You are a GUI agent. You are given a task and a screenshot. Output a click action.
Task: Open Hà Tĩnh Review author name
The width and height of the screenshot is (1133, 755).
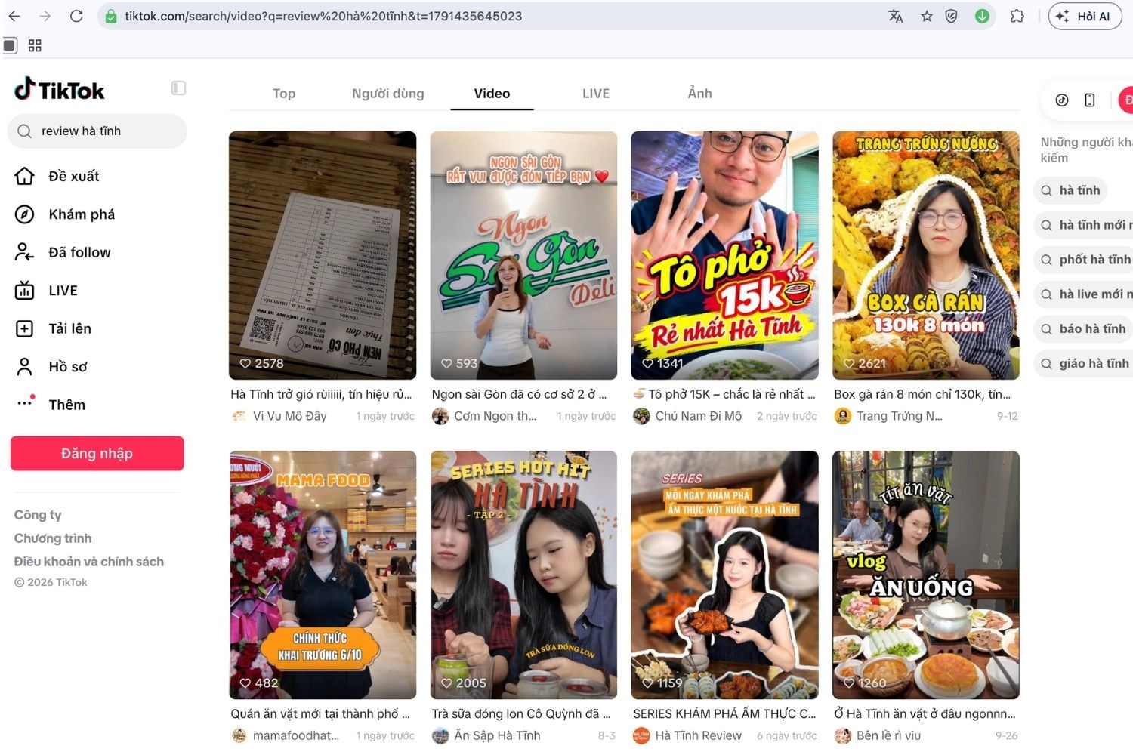tap(699, 735)
